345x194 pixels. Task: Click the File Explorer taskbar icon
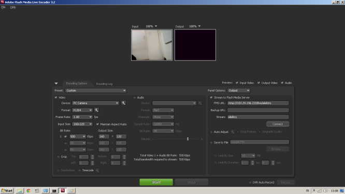[20, 191]
